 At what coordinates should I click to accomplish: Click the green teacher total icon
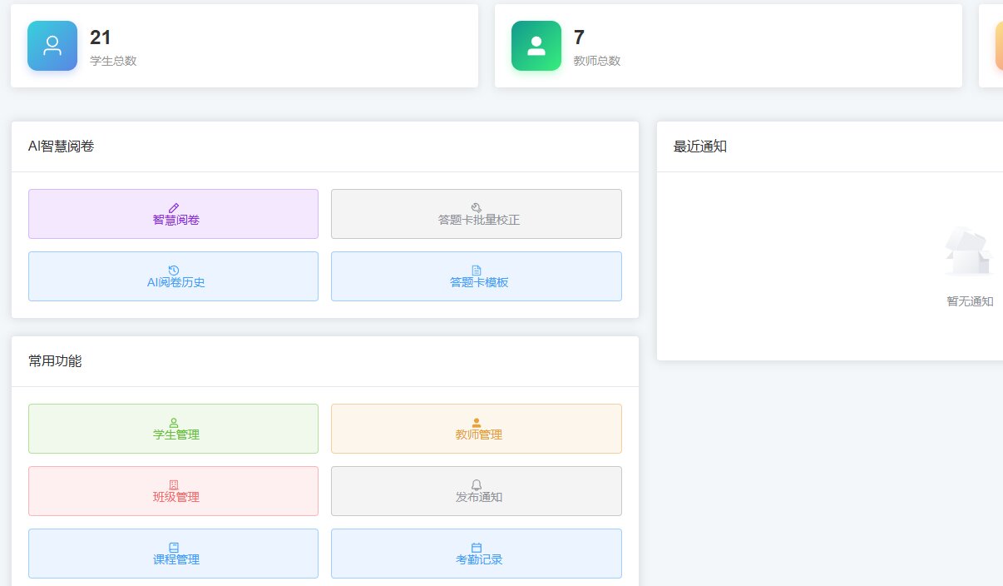[x=536, y=46]
